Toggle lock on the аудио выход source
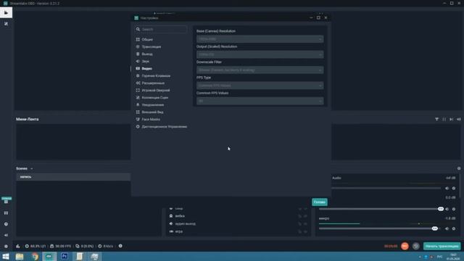The width and height of the screenshot is (464, 261). (299, 224)
